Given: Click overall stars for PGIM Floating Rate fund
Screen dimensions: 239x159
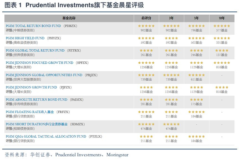Looking at the screenshot, I should click(146, 112).
